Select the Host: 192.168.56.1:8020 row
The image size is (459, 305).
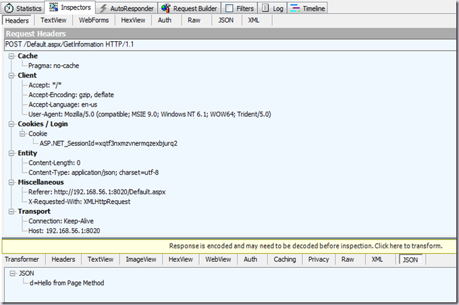(x=64, y=231)
